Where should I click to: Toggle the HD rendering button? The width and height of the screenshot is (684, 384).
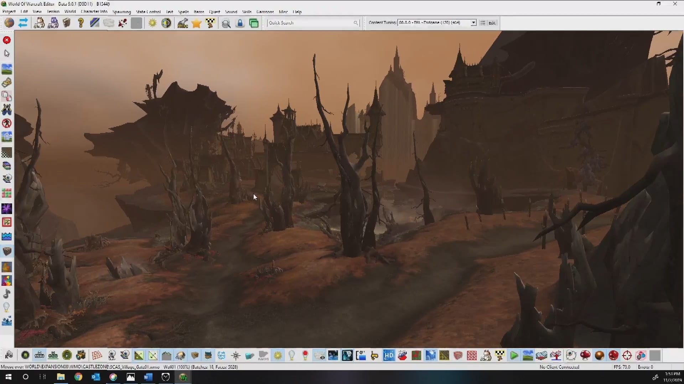[389, 355]
